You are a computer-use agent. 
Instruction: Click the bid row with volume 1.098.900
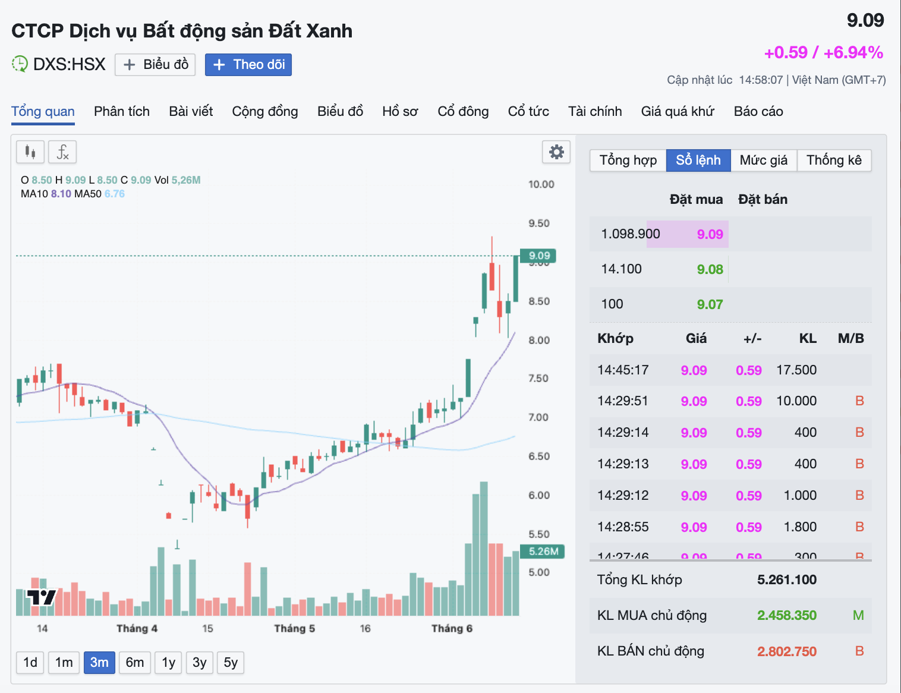click(x=730, y=234)
